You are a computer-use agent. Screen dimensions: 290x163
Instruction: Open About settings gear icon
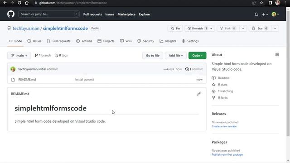click(277, 54)
